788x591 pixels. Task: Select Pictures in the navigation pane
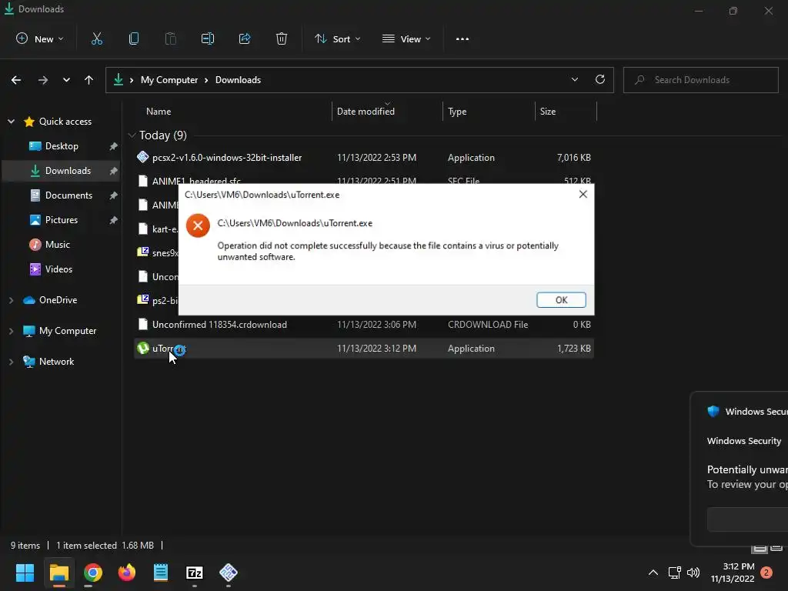tap(62, 219)
